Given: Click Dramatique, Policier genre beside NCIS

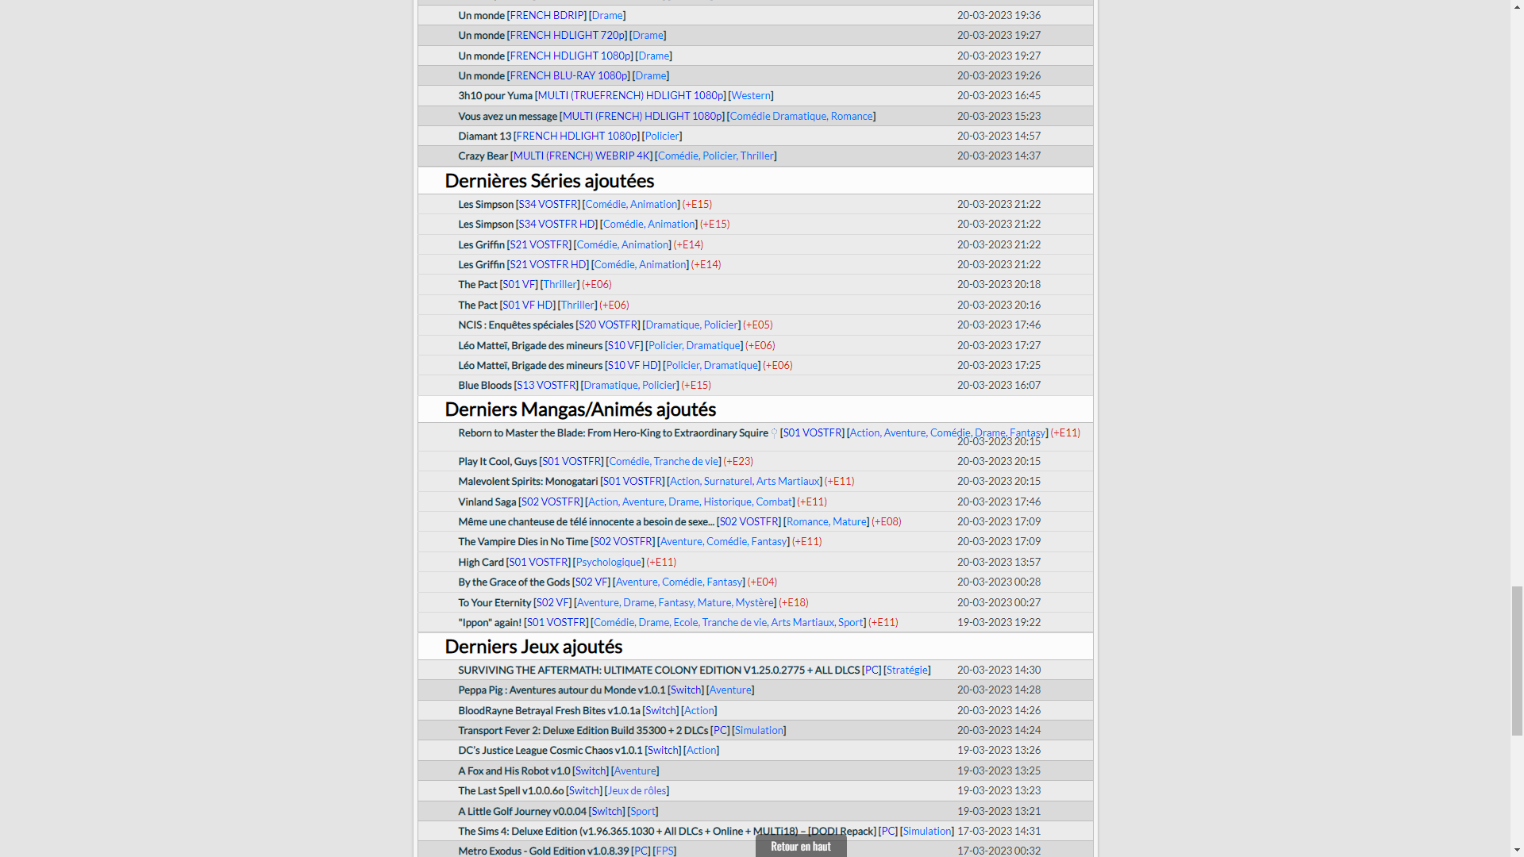Looking at the screenshot, I should coord(691,325).
